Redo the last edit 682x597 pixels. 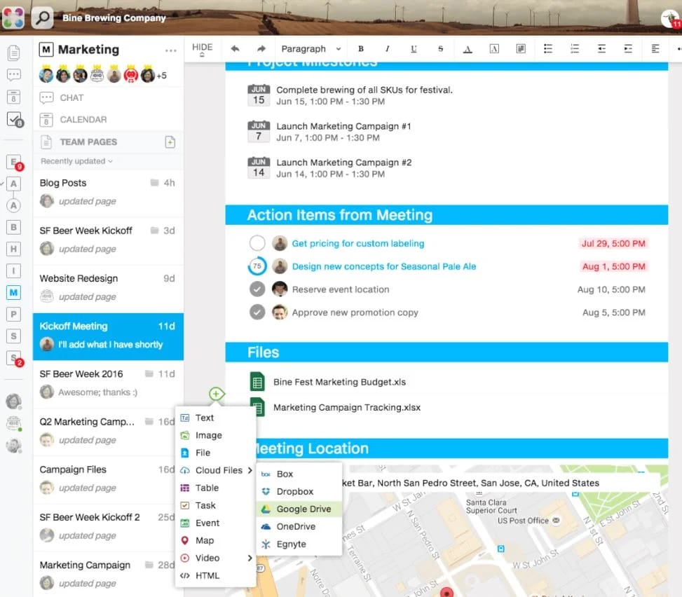click(261, 49)
